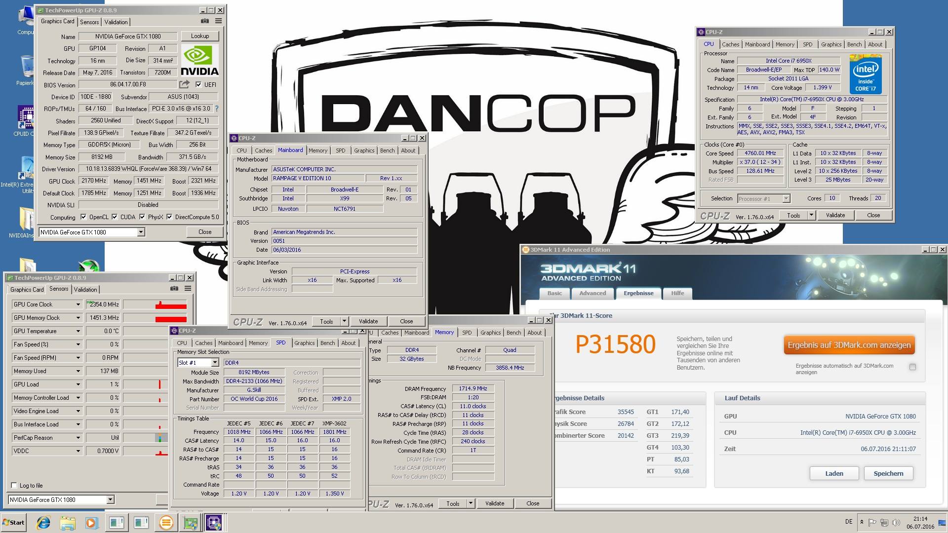Open the Slot #1 memory slot dropdown

tap(215, 363)
